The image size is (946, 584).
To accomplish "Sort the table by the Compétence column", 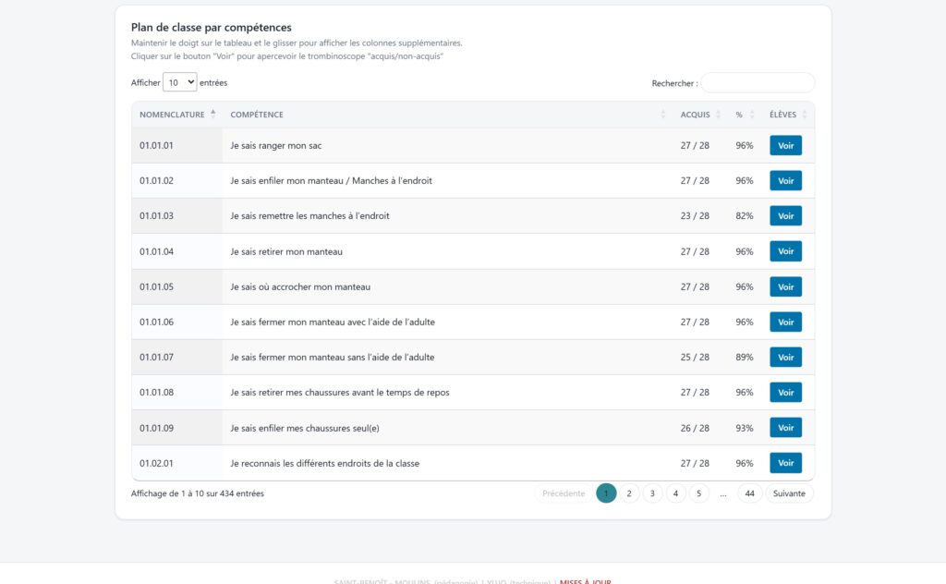I will point(448,115).
